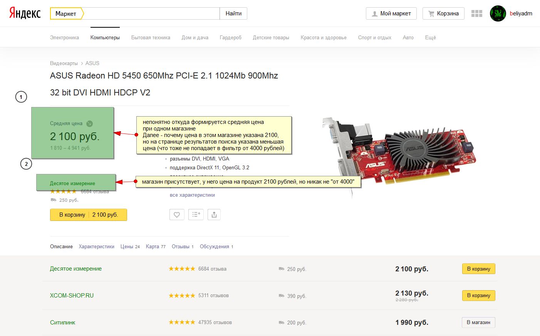Click star rating in XCOM-SHOP.RU offer row
The image size is (540, 336).
(182, 296)
